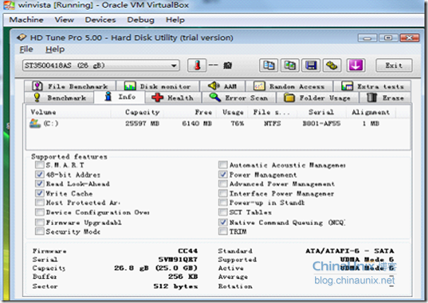428x303 pixels.
Task: Toggle the Native Command Queuing checkbox
Action: click(x=223, y=222)
